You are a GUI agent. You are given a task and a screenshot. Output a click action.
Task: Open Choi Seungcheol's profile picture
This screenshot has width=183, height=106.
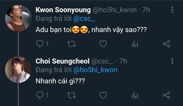pos(18,69)
